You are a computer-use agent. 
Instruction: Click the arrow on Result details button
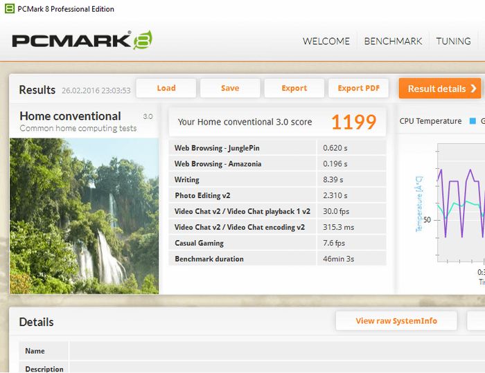pyautogui.click(x=473, y=89)
